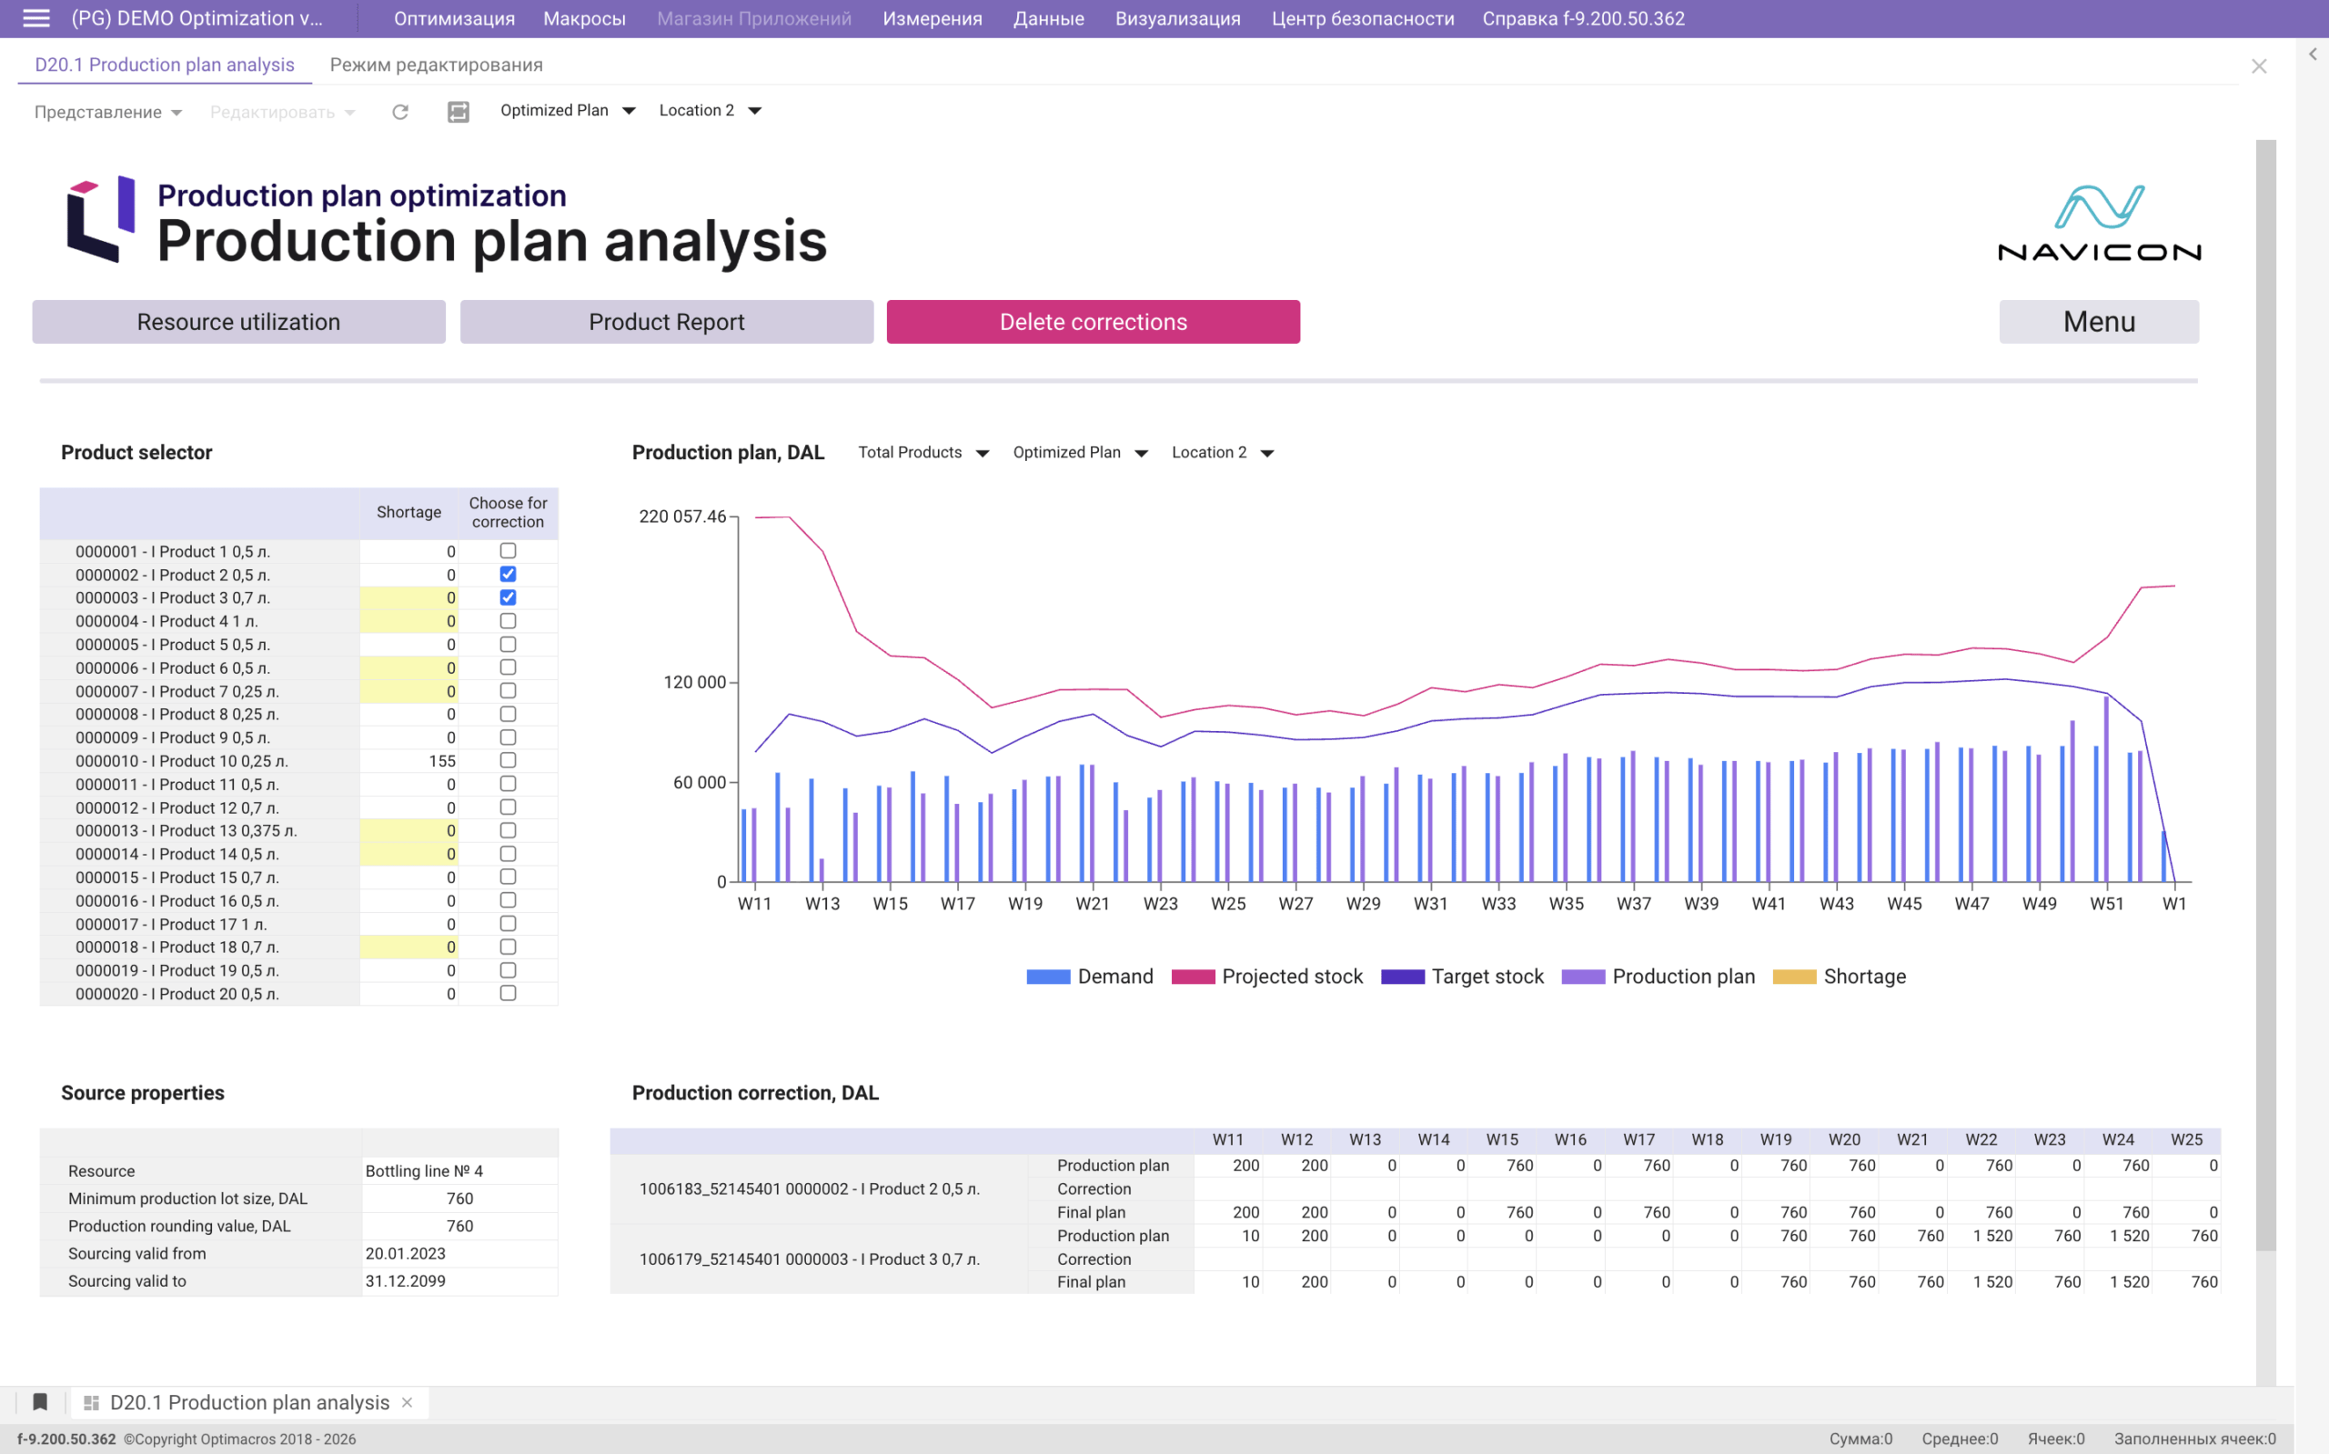Open the Представление dropdown menu

click(107, 113)
